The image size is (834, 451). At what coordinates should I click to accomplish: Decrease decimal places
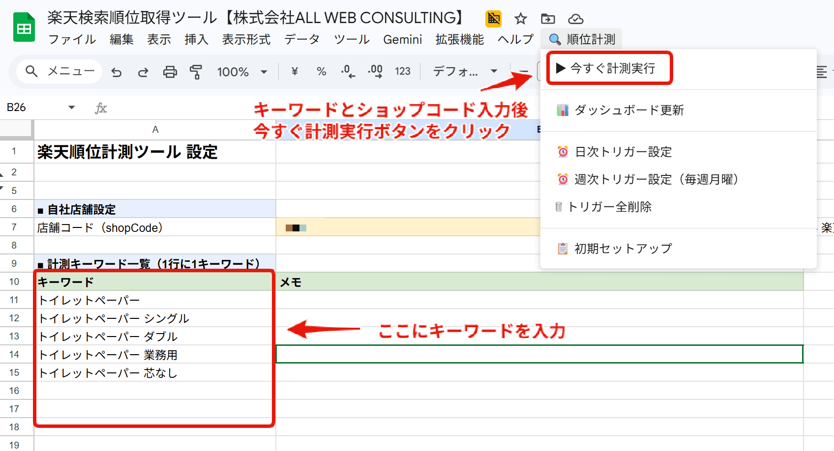click(348, 72)
